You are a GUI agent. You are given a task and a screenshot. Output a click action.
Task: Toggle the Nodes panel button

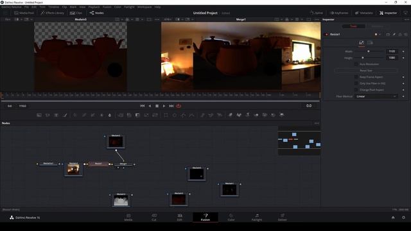click(x=96, y=13)
